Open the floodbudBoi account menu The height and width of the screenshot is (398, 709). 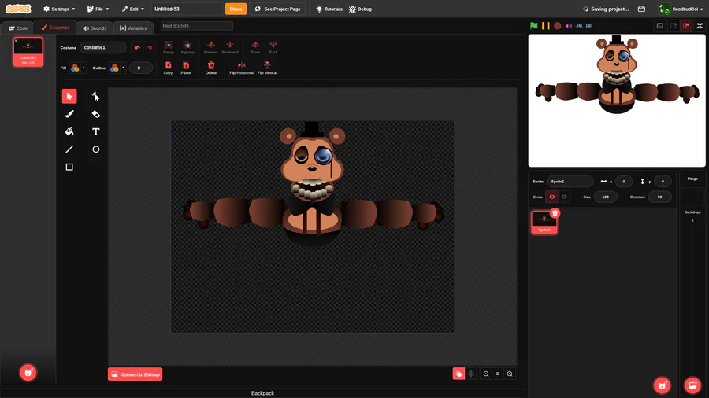pos(681,9)
